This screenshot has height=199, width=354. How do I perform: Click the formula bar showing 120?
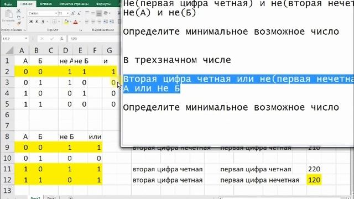94,39
